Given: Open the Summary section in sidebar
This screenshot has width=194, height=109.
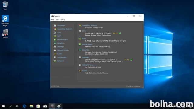Looking at the screenshot, I should [x=61, y=25].
